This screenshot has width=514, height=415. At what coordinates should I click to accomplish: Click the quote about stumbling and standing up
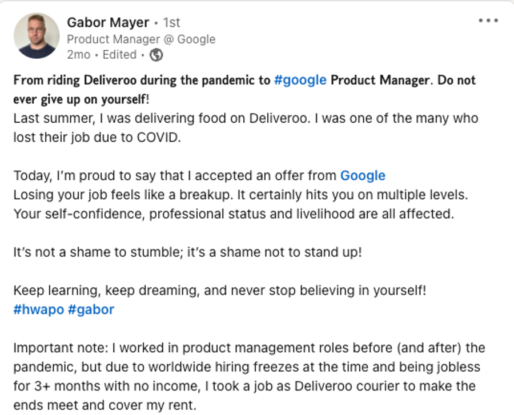188,251
